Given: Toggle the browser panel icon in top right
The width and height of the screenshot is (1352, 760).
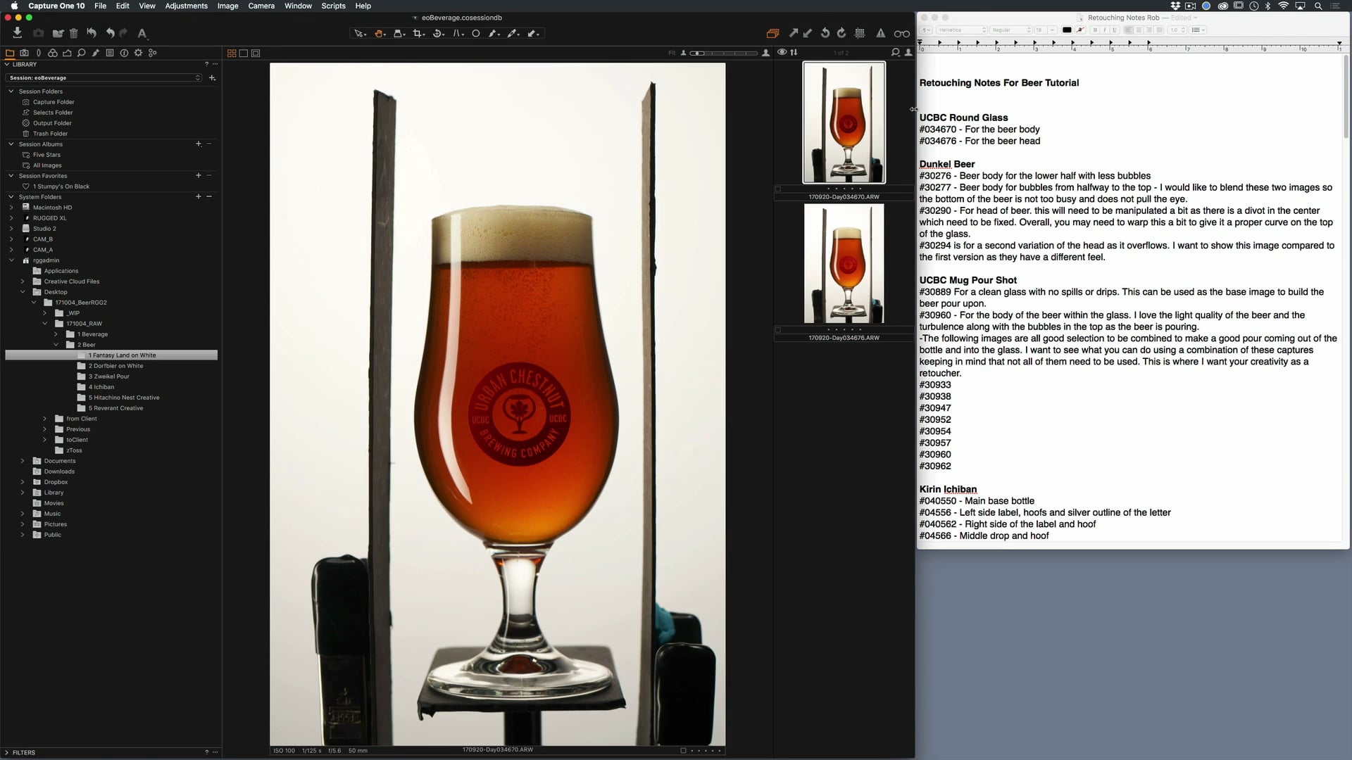Looking at the screenshot, I should 772,33.
